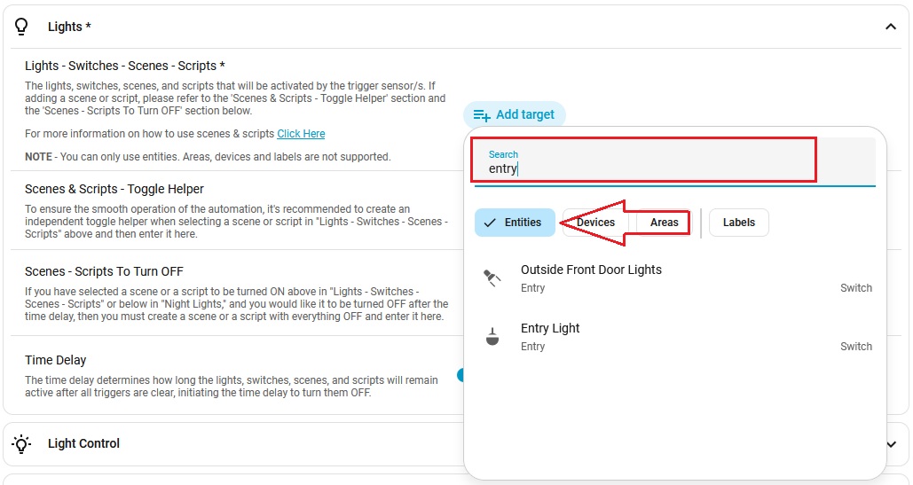Image resolution: width=913 pixels, height=485 pixels.
Task: Click the Light Control bulb icon
Action: [22, 443]
